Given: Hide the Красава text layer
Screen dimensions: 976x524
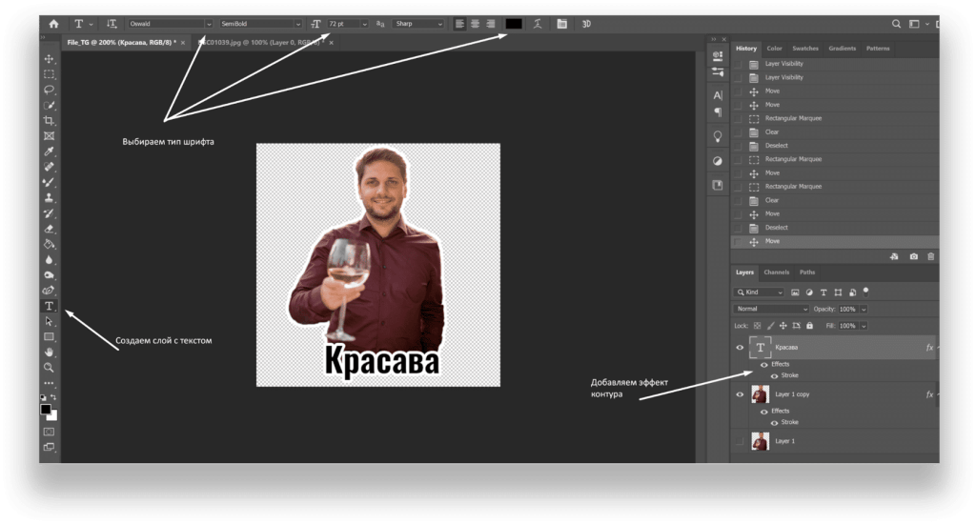Looking at the screenshot, I should click(x=740, y=348).
